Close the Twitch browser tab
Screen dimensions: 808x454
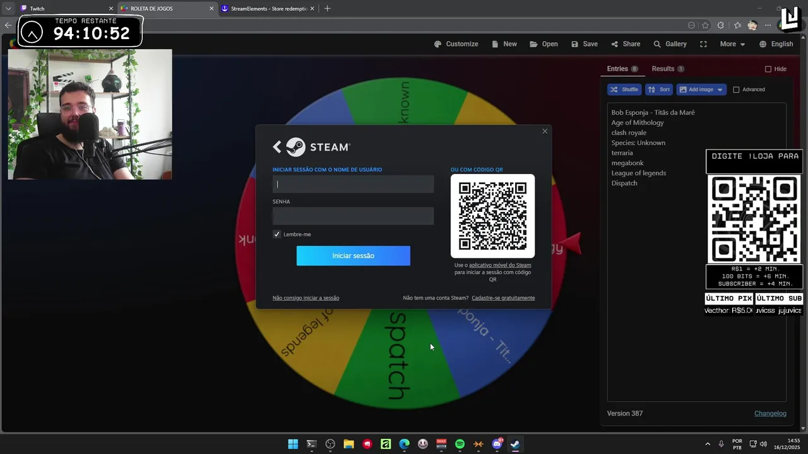pyautogui.click(x=111, y=9)
